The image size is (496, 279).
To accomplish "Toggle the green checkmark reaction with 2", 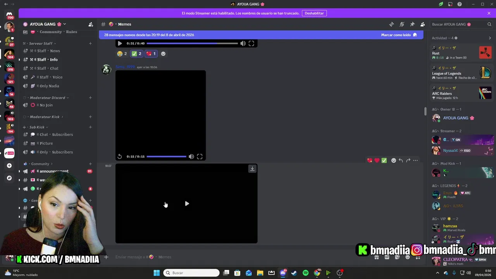I will (x=136, y=54).
